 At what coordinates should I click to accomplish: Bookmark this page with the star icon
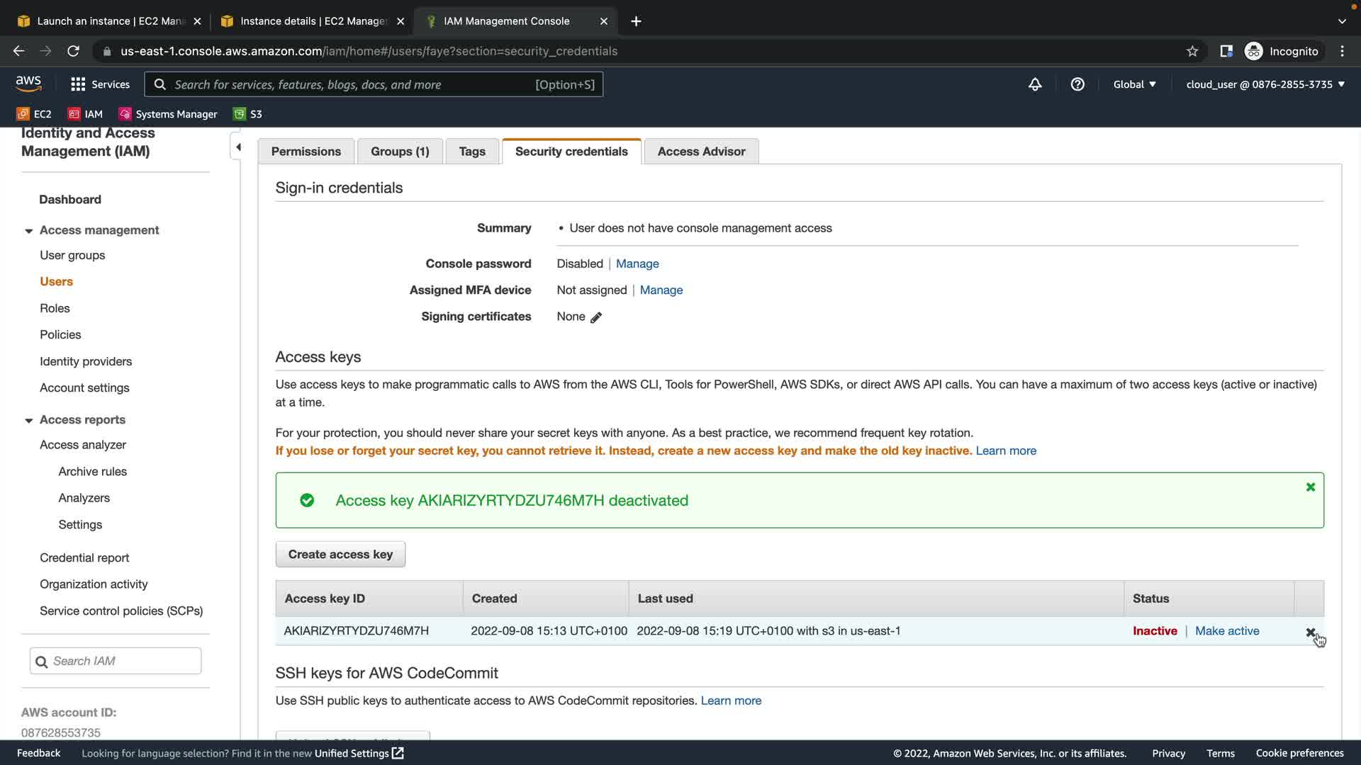1192,51
